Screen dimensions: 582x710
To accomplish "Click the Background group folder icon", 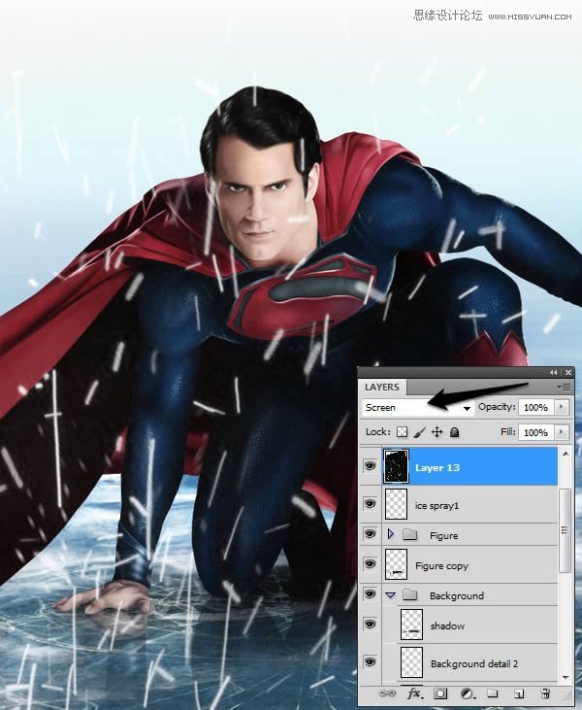I will [x=409, y=595].
